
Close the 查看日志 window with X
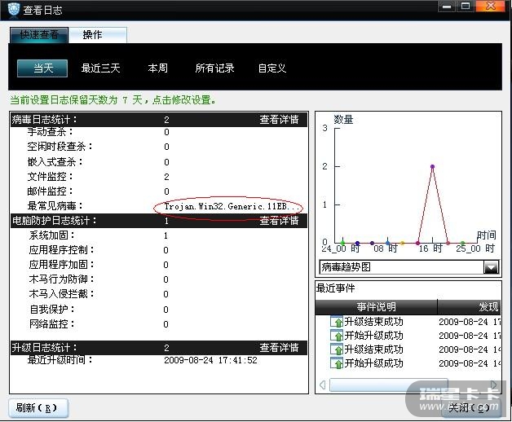491,7
